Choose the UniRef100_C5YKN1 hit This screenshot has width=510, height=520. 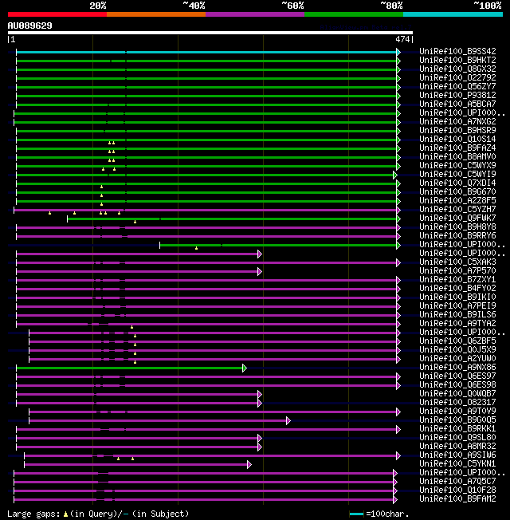457,464
